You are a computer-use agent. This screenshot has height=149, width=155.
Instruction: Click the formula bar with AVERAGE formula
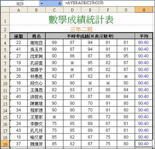pos(109,3)
